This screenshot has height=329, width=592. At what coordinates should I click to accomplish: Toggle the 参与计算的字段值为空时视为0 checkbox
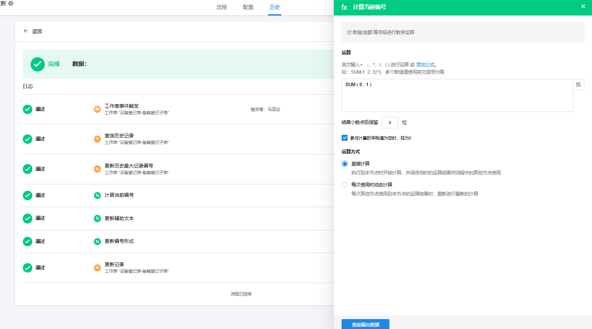click(x=345, y=138)
